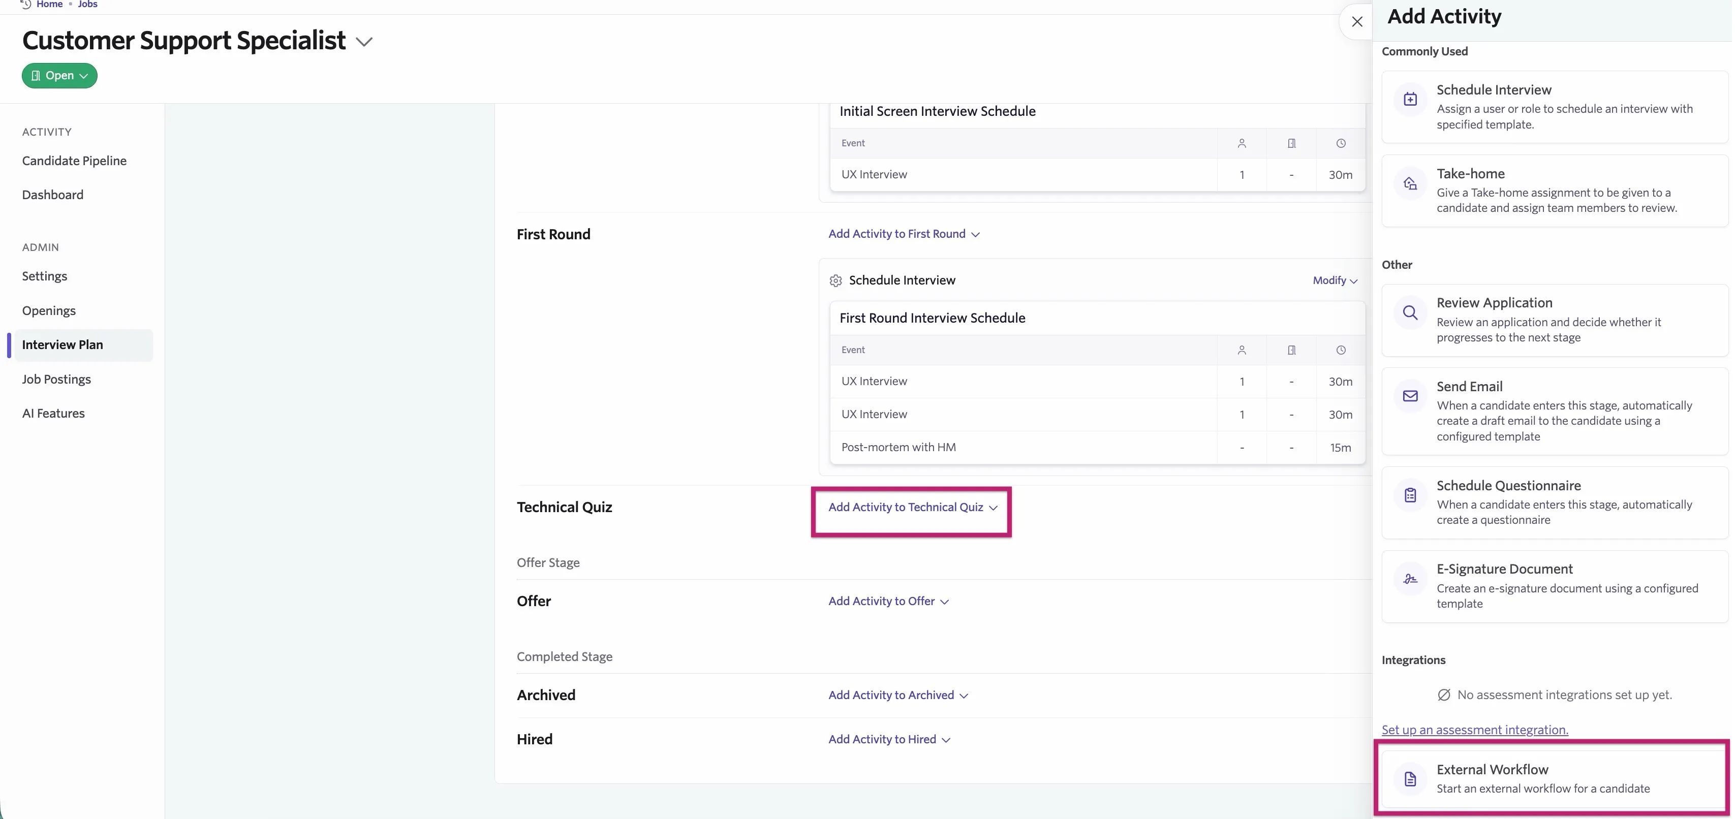The width and height of the screenshot is (1735, 819).
Task: Click the Post-mortem with HM row
Action: click(x=1097, y=447)
